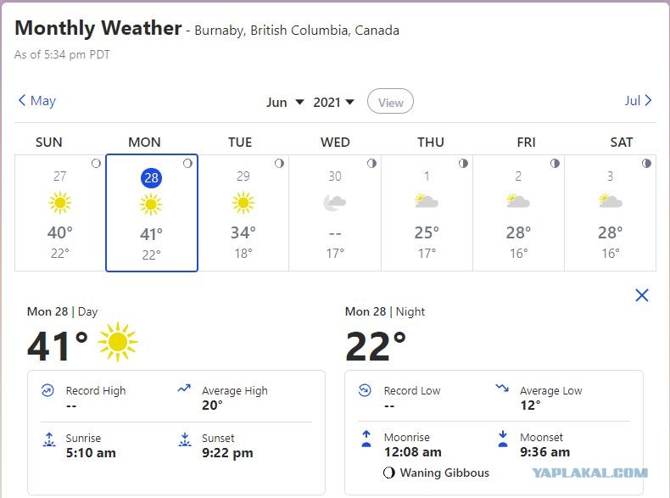Click the partly cloudy icon for Thursday 1

(427, 201)
